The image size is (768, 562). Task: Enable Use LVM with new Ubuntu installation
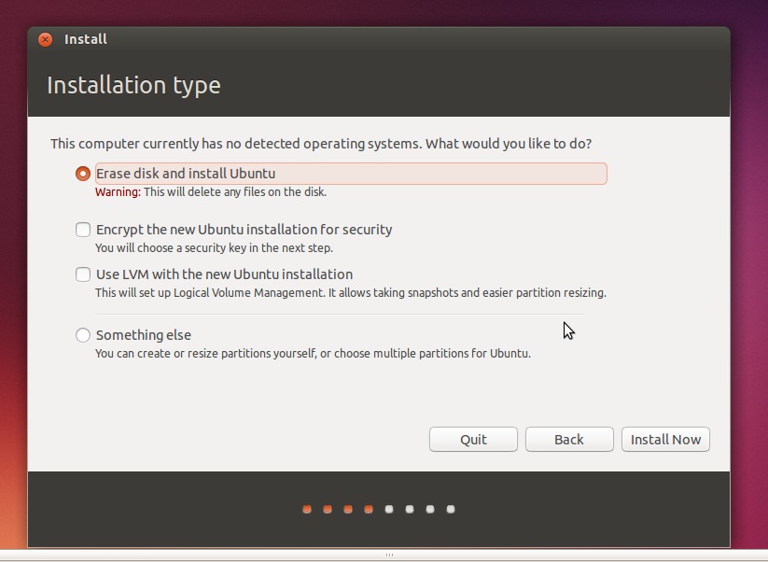[83, 274]
